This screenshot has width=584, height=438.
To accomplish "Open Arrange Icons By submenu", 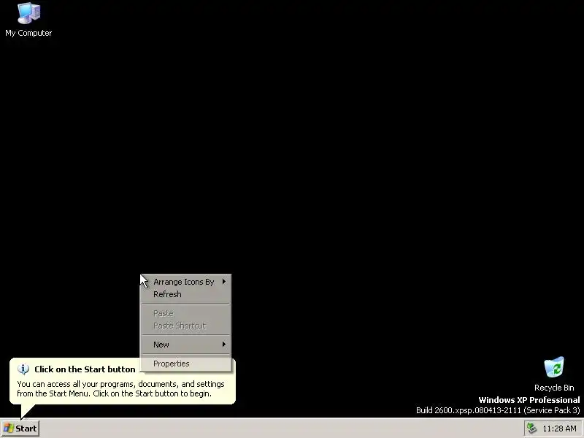I will 186,282.
